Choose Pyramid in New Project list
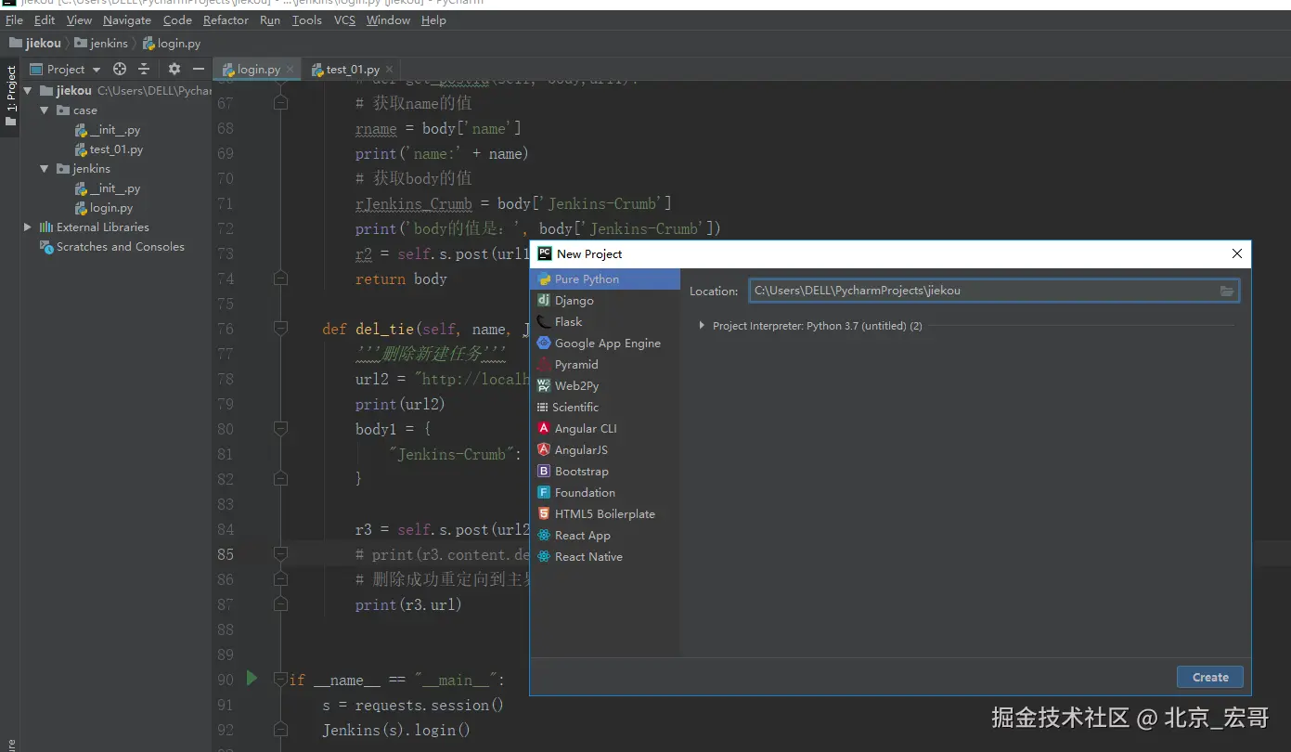Screen dimensions: 1291x752 [x=605, y=364]
